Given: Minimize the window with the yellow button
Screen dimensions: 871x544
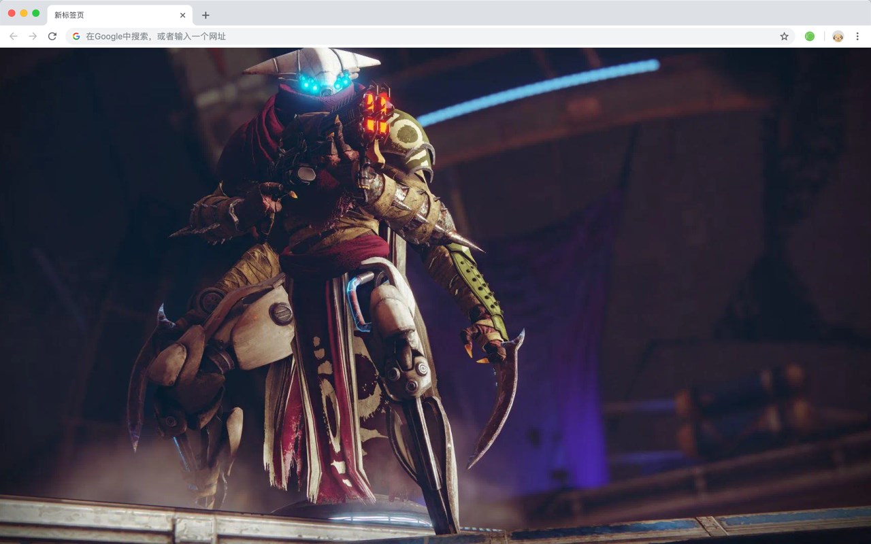Looking at the screenshot, I should point(24,13).
